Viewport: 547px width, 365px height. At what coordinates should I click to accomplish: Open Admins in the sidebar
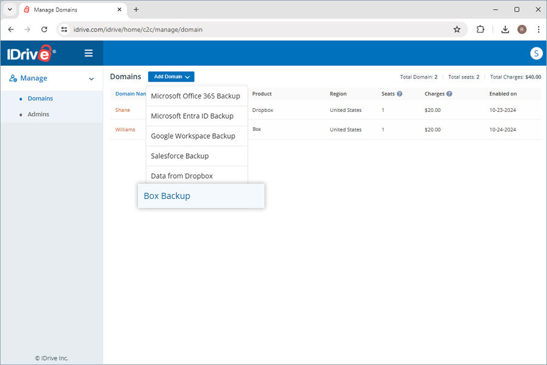[38, 114]
